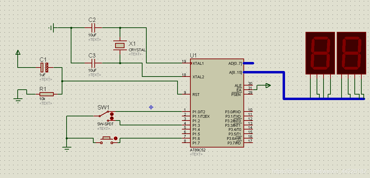Click the P3.2/INT0 pin label
The image size is (370, 178).
point(233,121)
